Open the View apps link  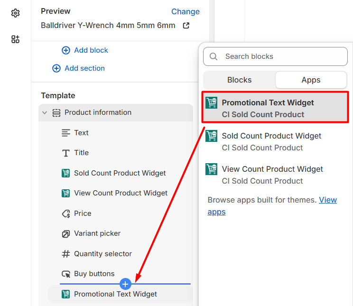click(x=327, y=200)
